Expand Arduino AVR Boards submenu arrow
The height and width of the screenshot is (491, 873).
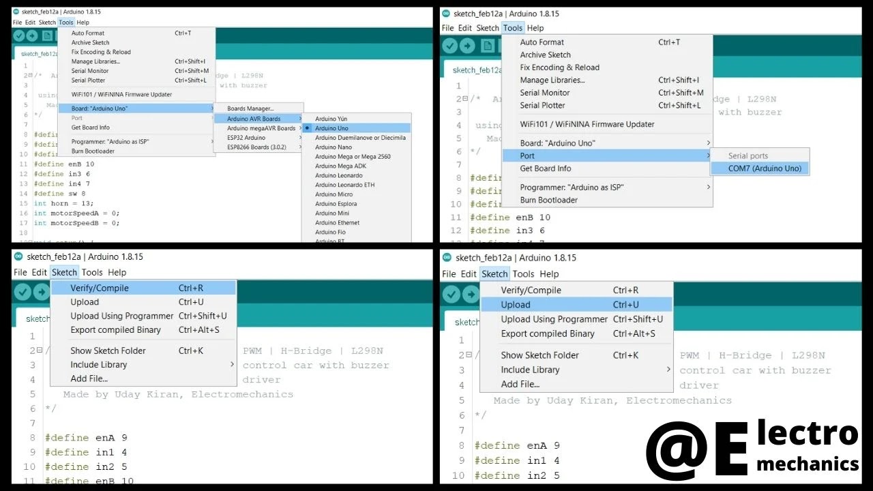tap(299, 119)
